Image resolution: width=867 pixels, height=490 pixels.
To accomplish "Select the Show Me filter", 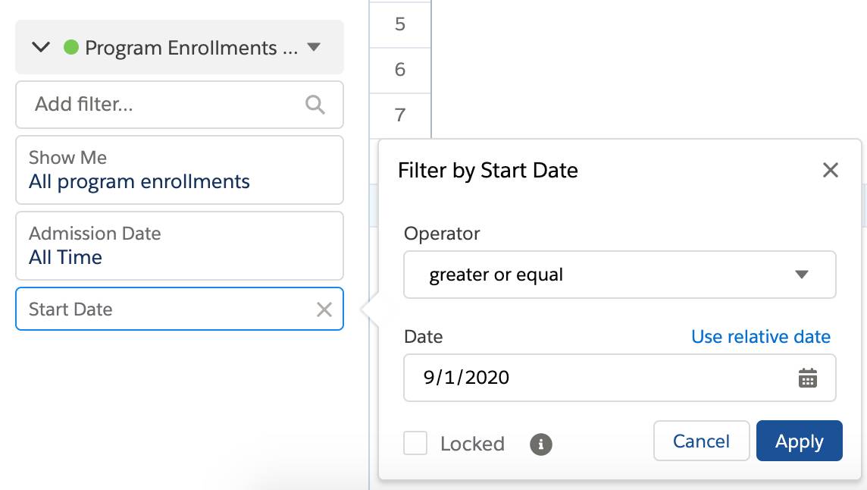I will tap(179, 170).
